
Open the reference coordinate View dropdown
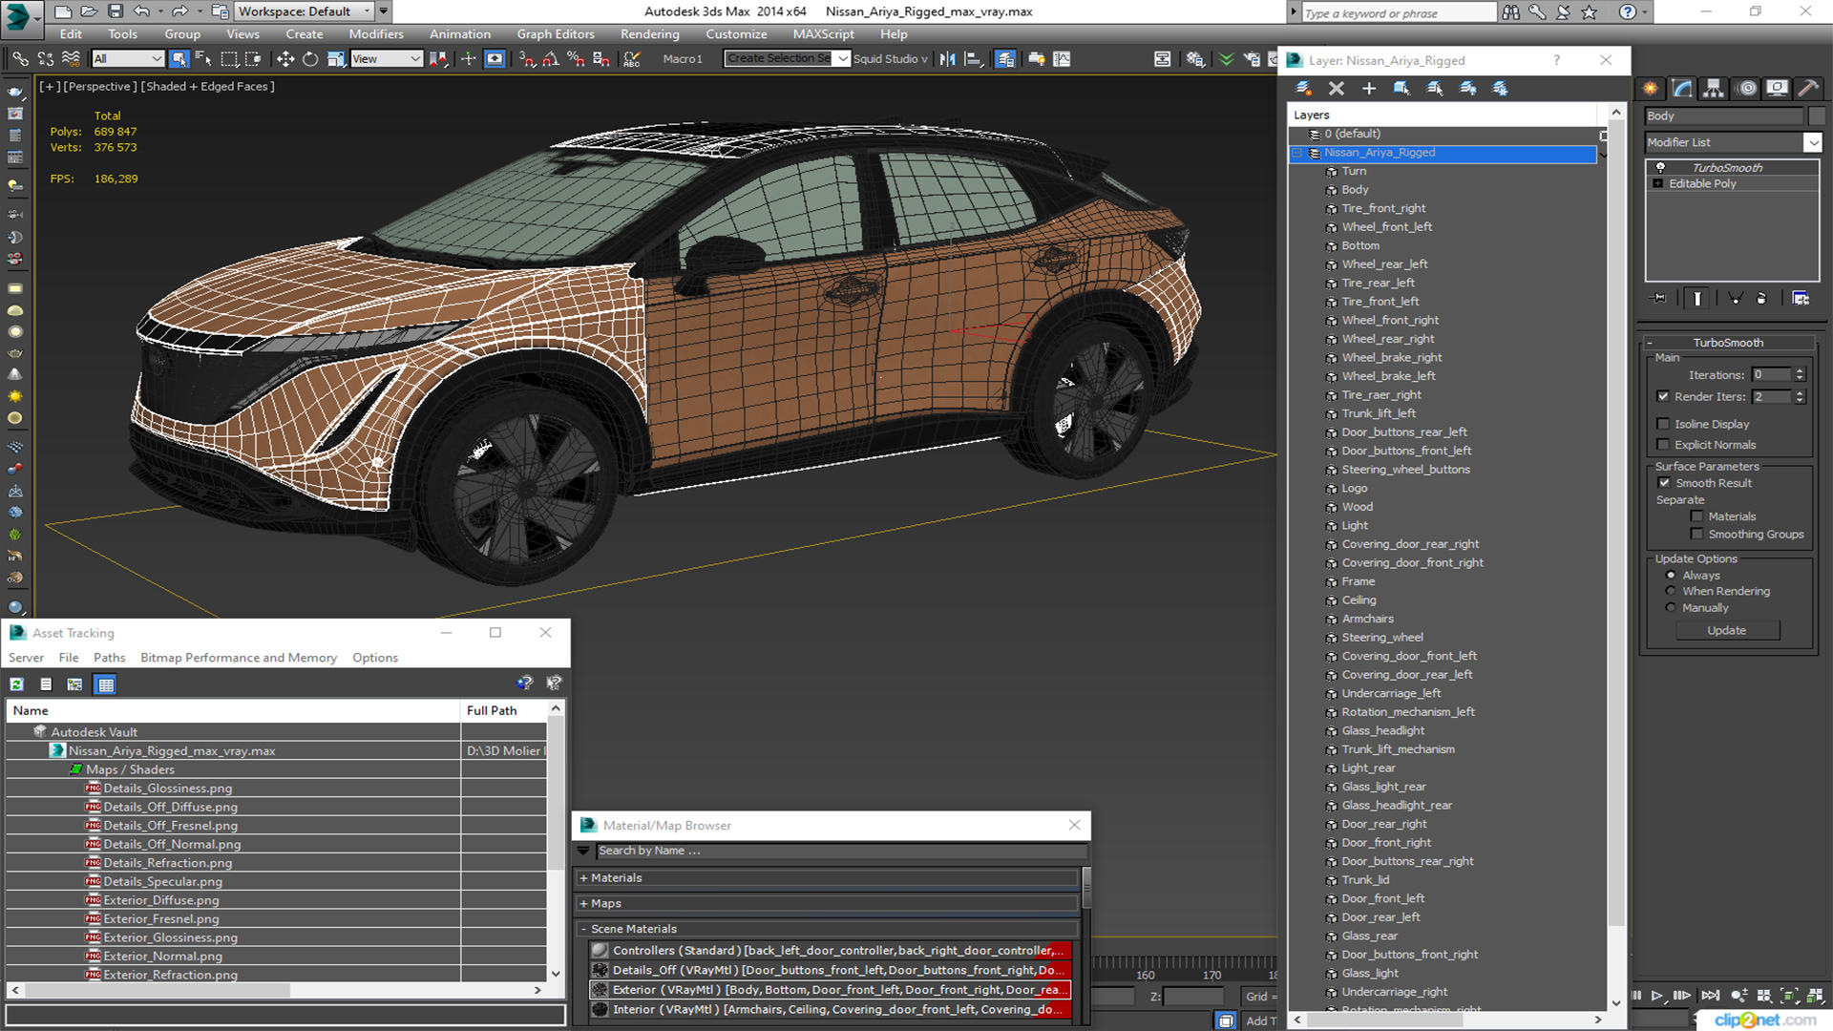(x=387, y=59)
